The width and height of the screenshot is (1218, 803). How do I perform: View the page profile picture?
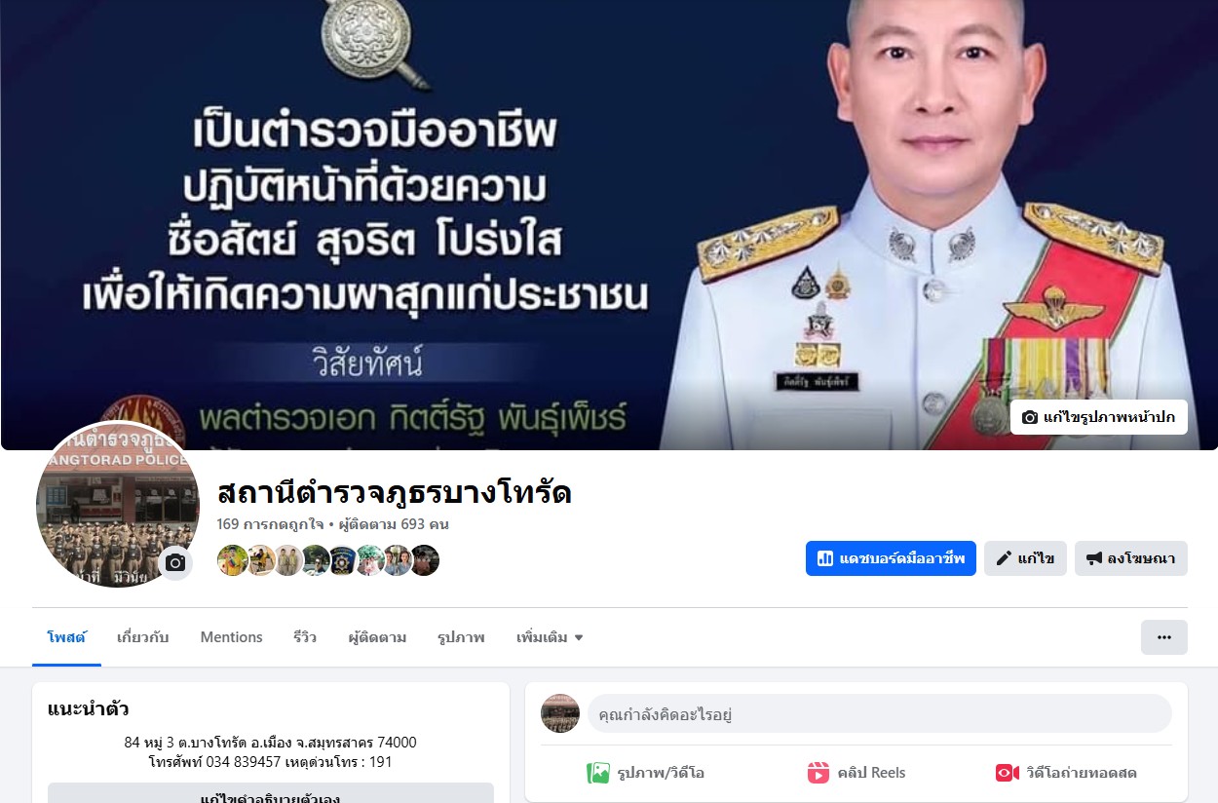[x=117, y=504]
